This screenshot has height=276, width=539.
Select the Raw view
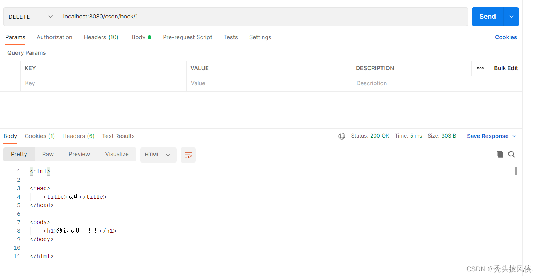tap(48, 154)
